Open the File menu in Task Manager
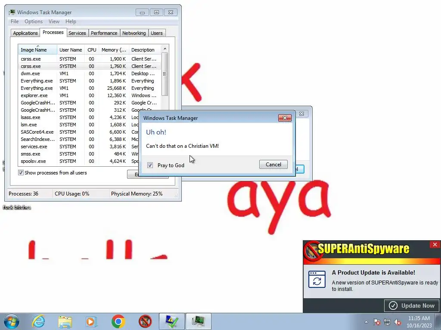Image resolution: width=441 pixels, height=330 pixels. [x=15, y=21]
